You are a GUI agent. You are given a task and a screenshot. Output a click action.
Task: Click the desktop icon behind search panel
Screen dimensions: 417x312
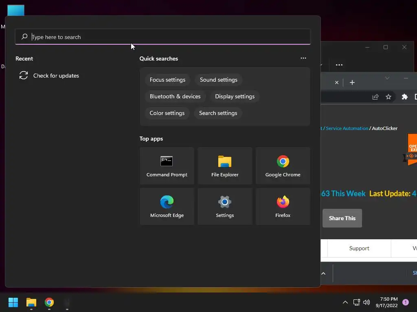[16, 10]
